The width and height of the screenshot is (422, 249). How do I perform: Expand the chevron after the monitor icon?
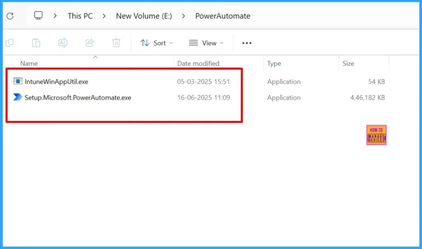pos(55,16)
